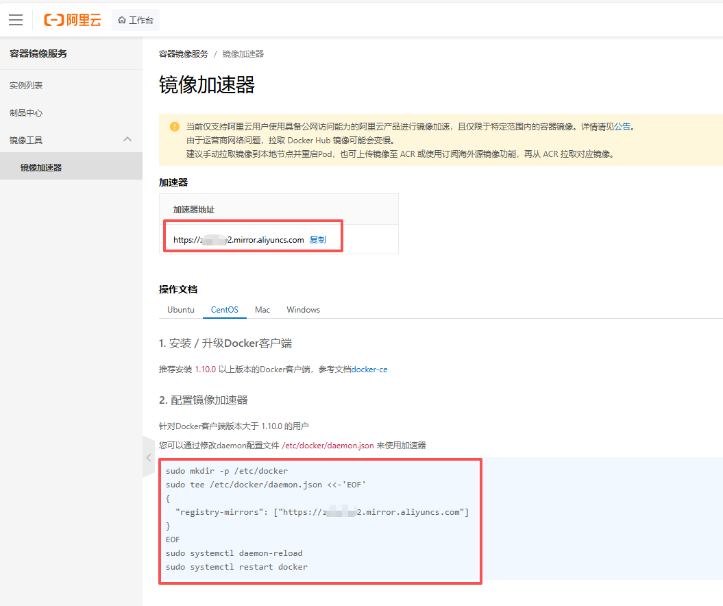The image size is (723, 606).
Task: Click the registry-mirrors code line
Action: [x=322, y=512]
